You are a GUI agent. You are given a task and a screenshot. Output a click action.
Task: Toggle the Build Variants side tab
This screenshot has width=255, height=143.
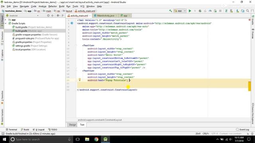click(x=2, y=117)
